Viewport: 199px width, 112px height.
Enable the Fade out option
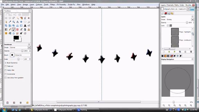6,66
